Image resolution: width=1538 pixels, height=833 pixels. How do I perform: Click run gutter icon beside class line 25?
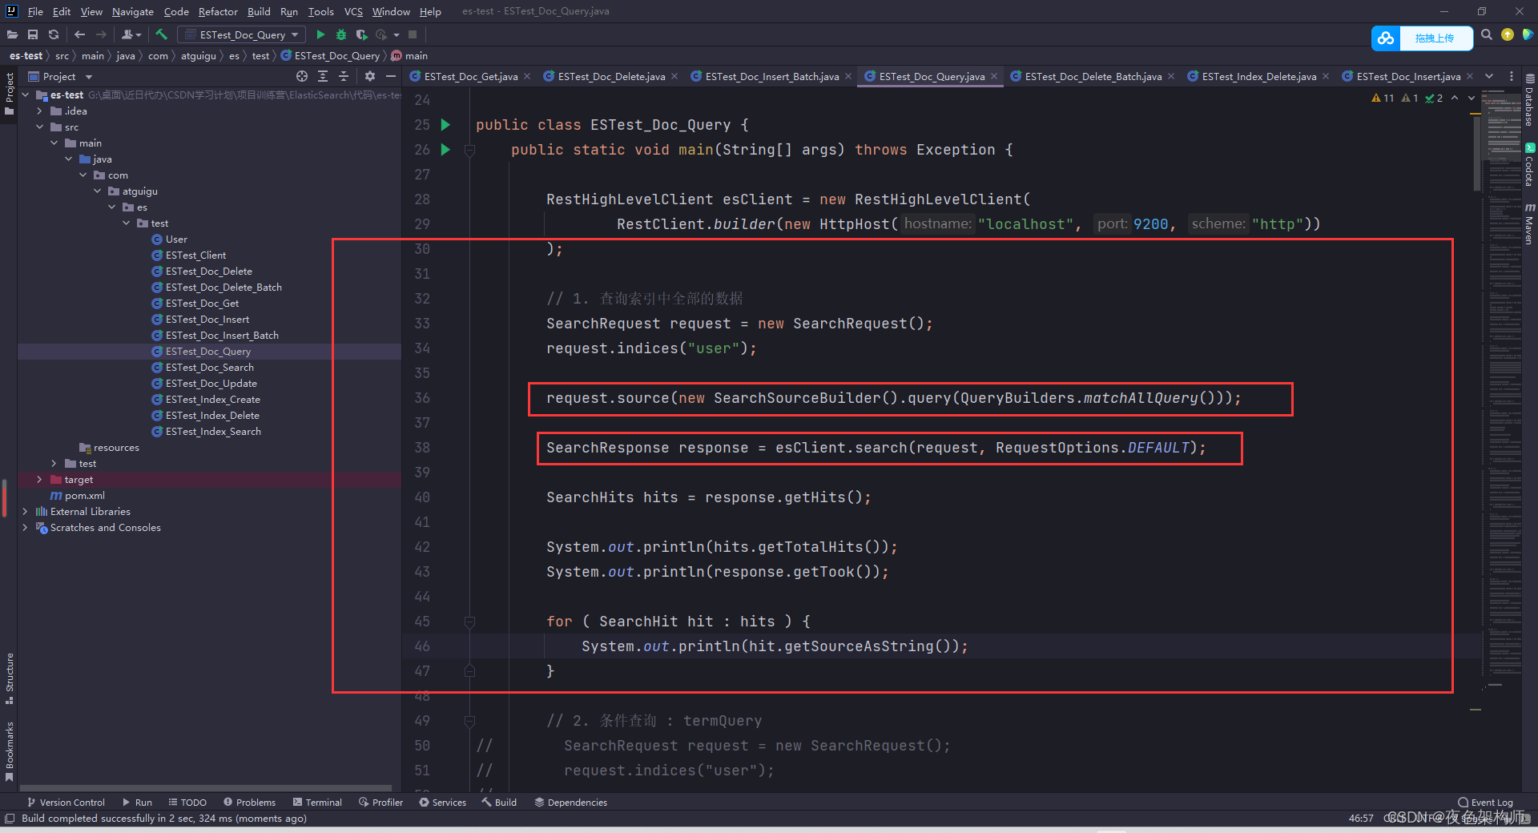[445, 125]
